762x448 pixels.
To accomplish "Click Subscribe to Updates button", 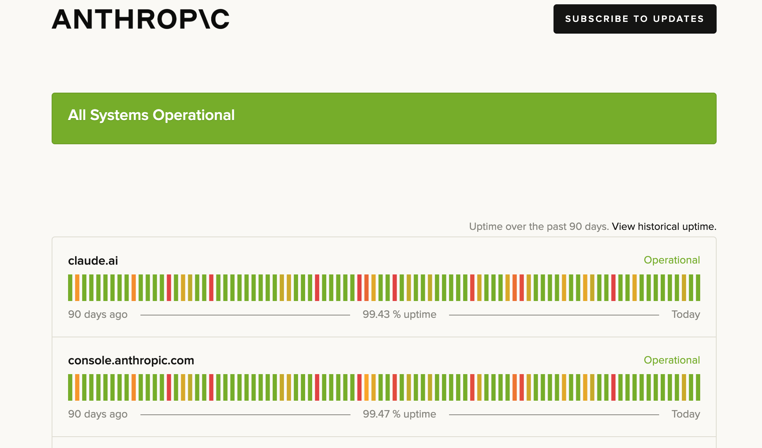I will pyautogui.click(x=634, y=19).
